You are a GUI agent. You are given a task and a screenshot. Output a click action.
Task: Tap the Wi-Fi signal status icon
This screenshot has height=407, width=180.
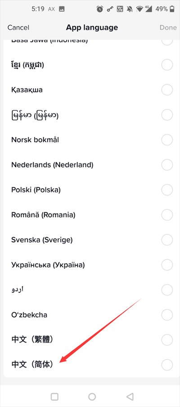click(140, 9)
